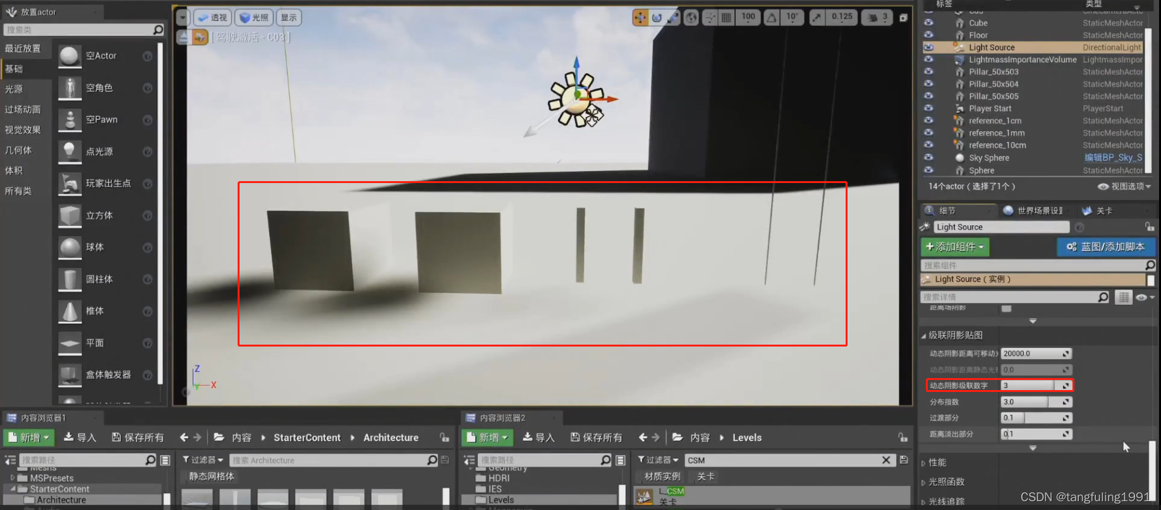Screen dimensions: 1161x510
Task: Open details property matrix grid icon
Action: click(1123, 297)
